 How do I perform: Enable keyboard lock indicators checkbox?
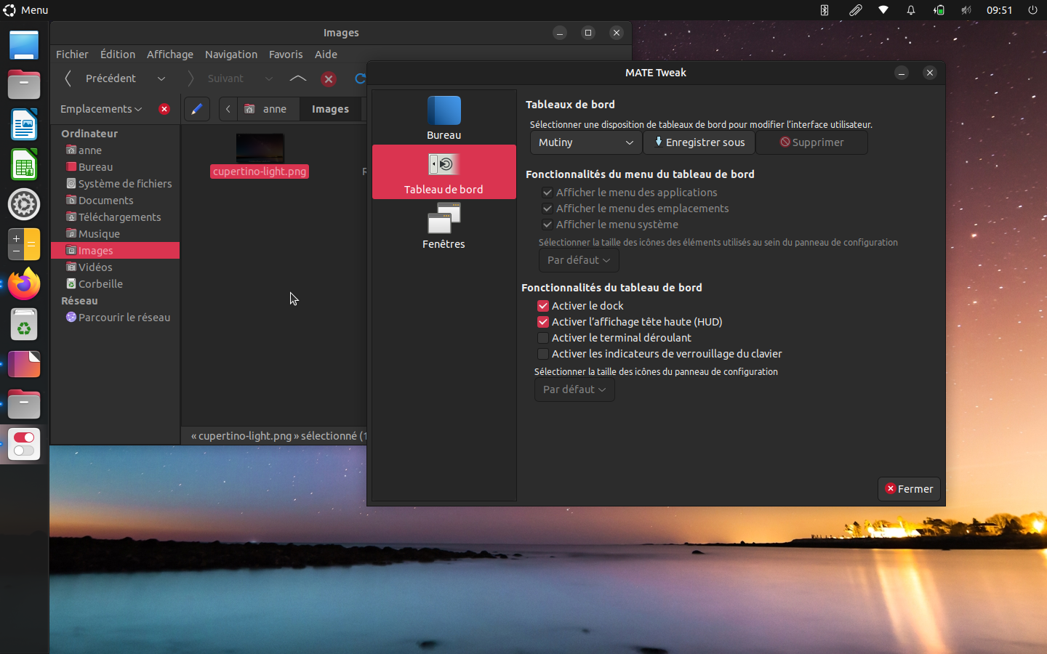pos(543,354)
